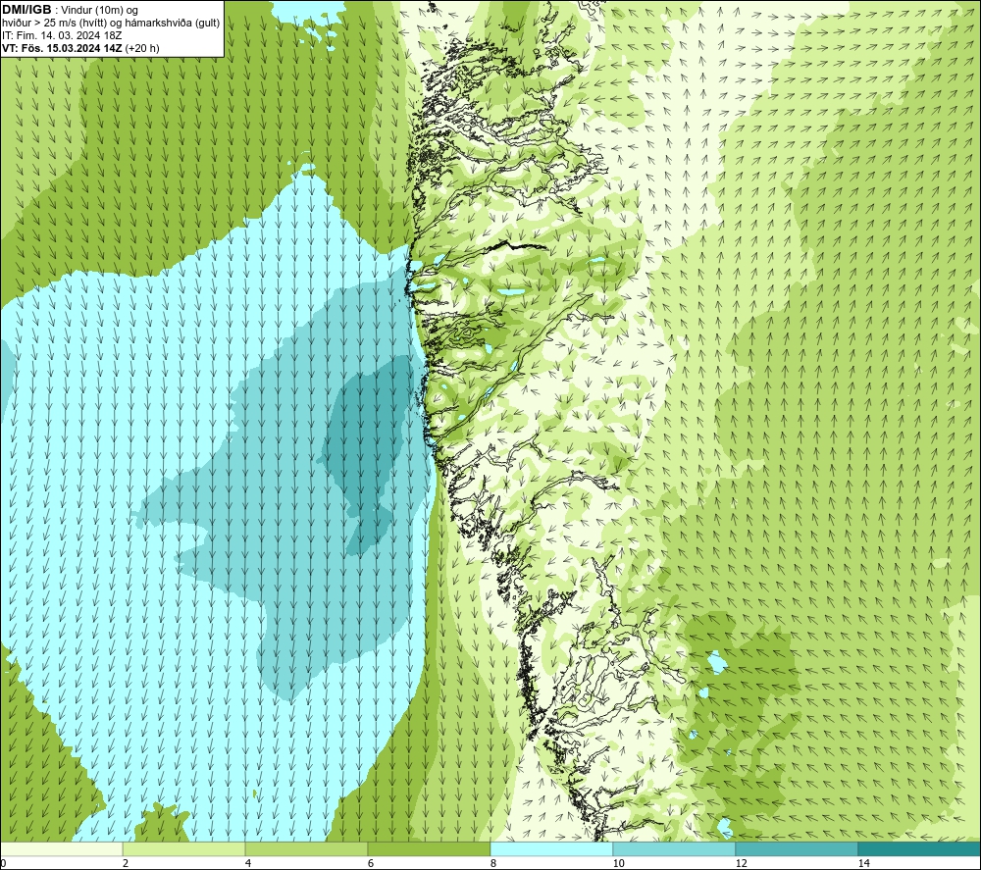Click the 'VT: Fös. 15.03.2024 14Z' valid time
This screenshot has height=870, width=981.
coord(62,48)
